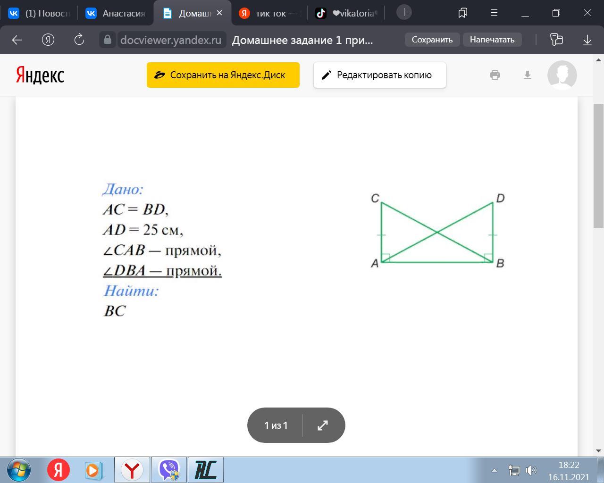Switch to the VK Новости tab
This screenshot has width=604, height=483.
point(40,13)
